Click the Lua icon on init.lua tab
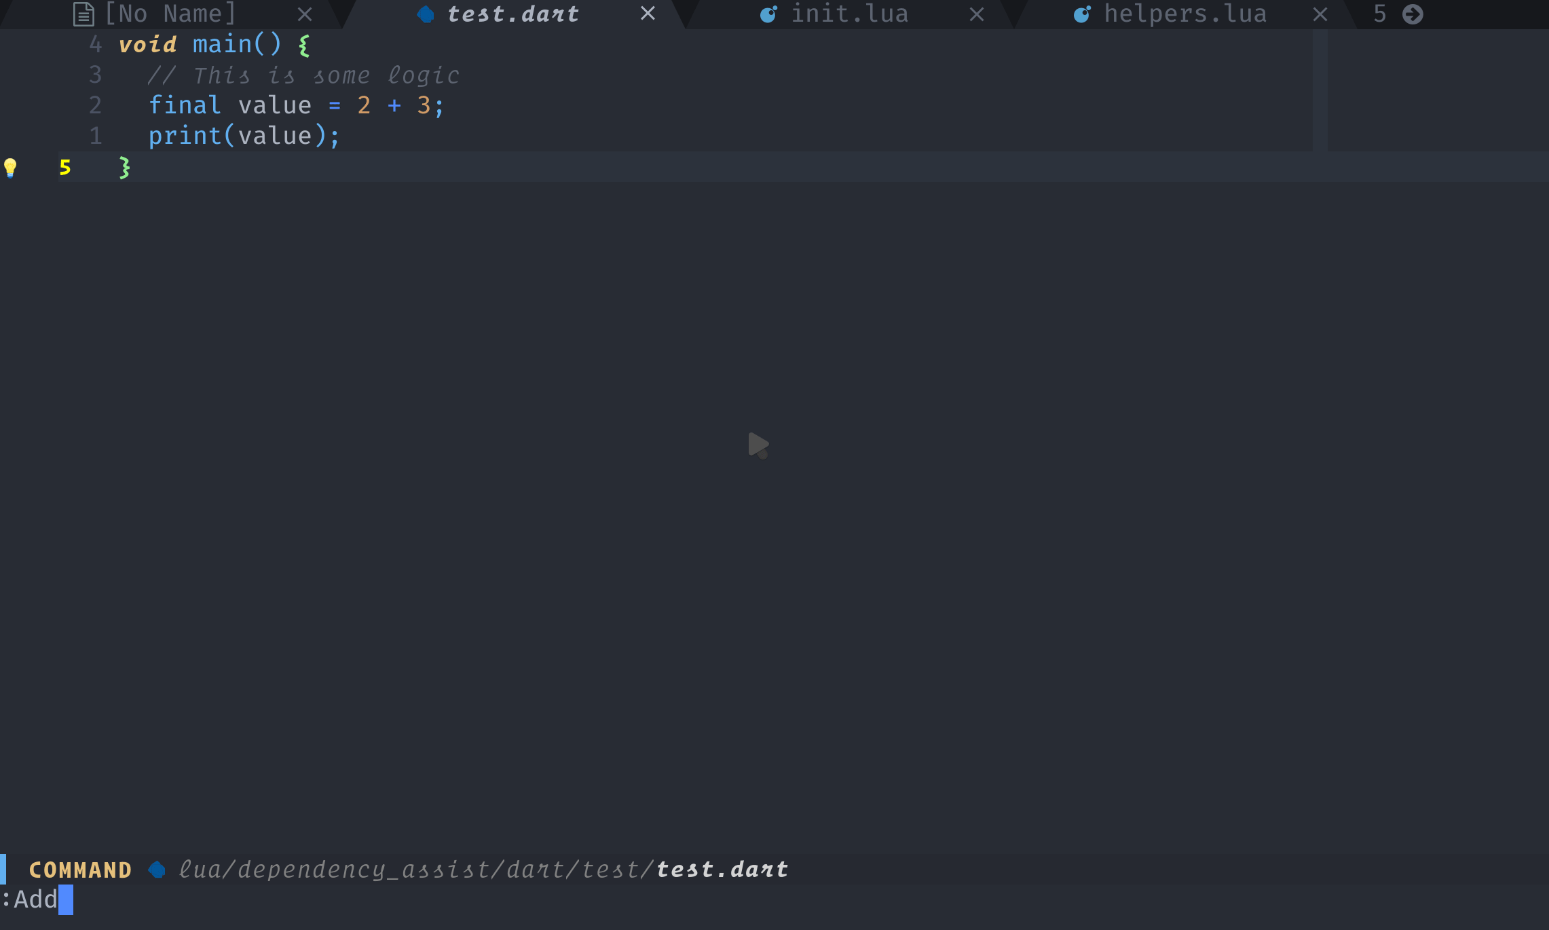 click(x=768, y=14)
